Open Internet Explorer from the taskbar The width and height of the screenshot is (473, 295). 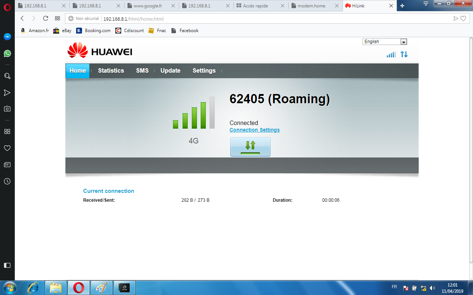(33, 287)
